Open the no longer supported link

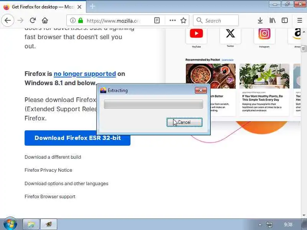pos(85,74)
